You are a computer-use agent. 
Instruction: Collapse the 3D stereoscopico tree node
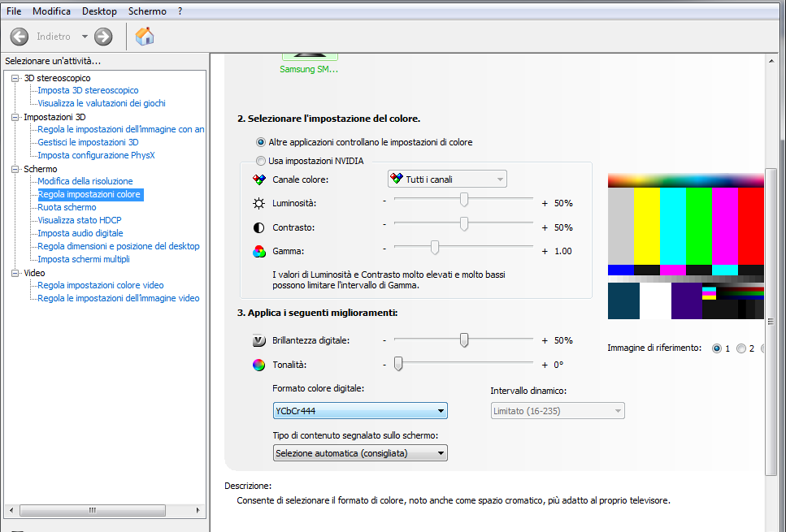click(15, 78)
